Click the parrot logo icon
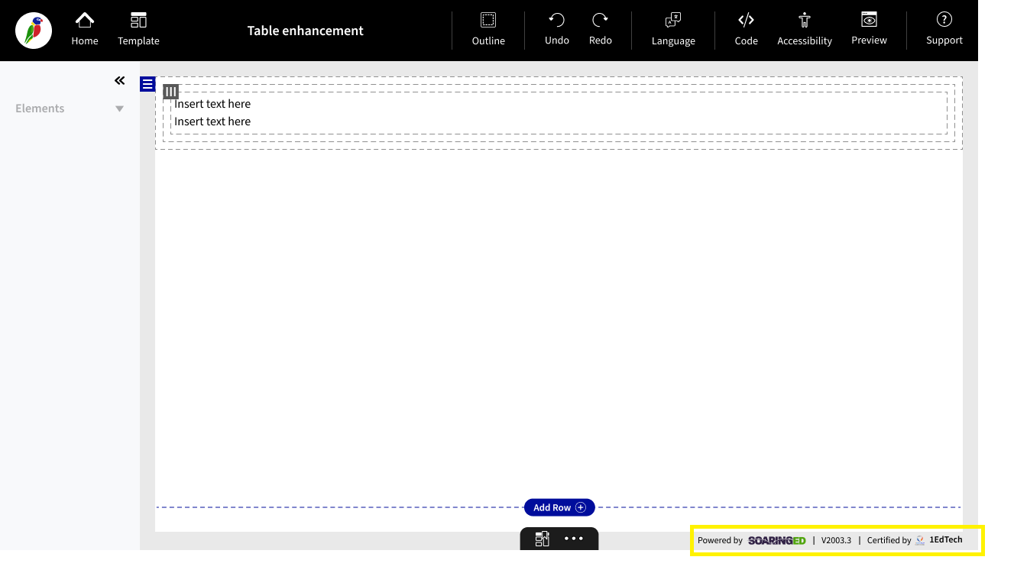The width and height of the screenshot is (1014, 586). [34, 31]
